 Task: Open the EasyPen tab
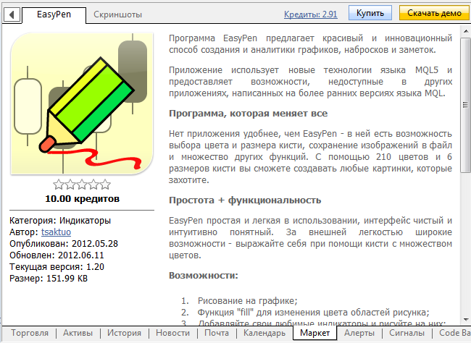pos(54,14)
